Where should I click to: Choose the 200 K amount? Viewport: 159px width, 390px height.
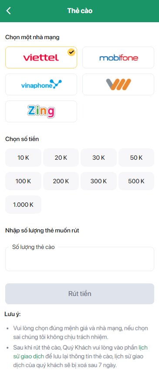tap(61, 181)
